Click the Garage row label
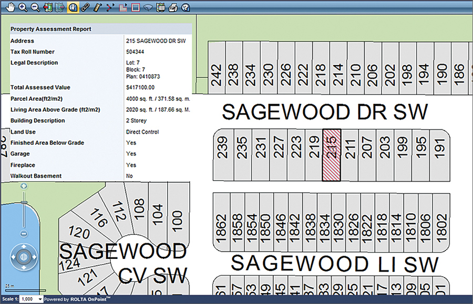 (20, 154)
